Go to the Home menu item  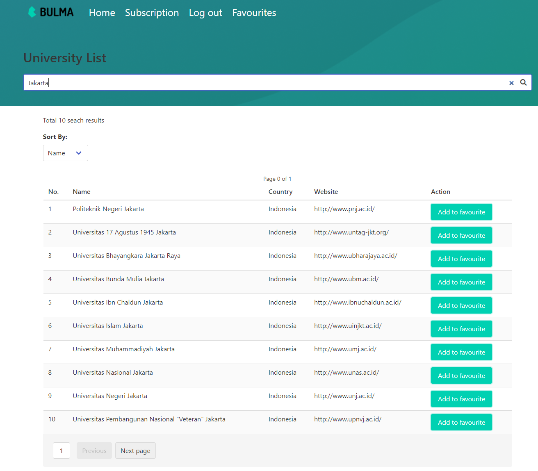point(102,13)
